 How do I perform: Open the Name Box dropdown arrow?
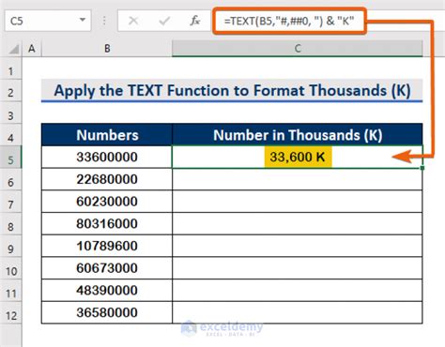[83, 20]
